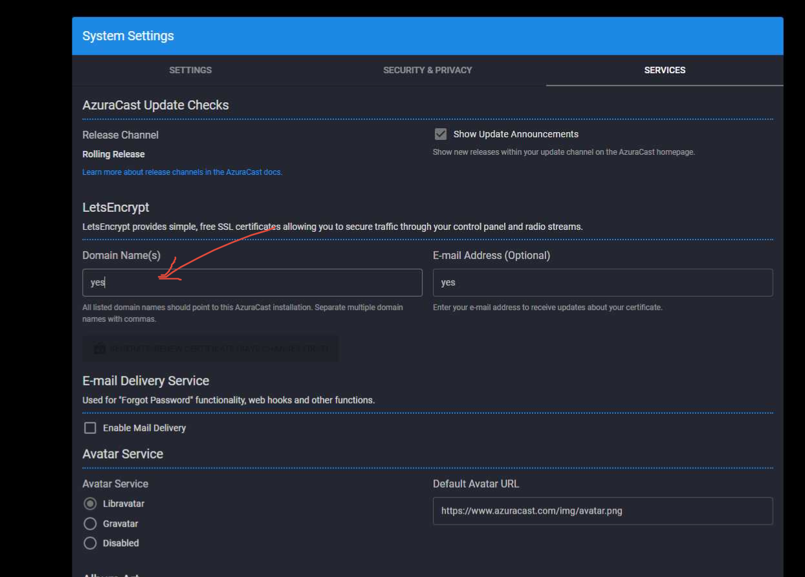
Task: Click the E-mail Delivery Service heading
Action: [x=146, y=381]
